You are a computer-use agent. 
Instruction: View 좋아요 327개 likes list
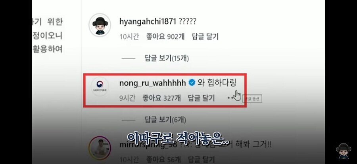pos(162,98)
